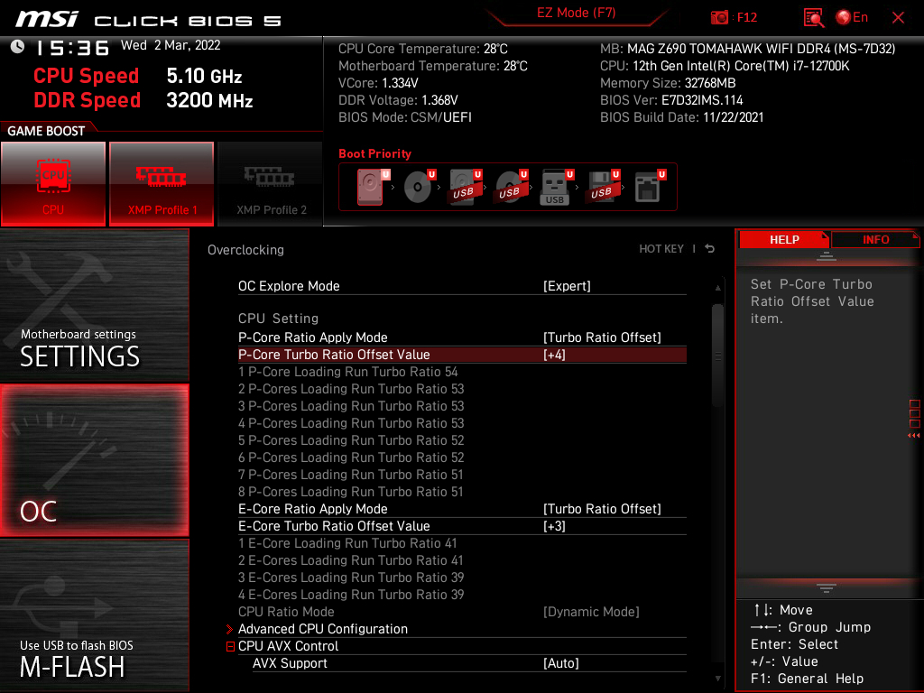This screenshot has width=924, height=693.
Task: Select the USB key boot device icon
Action: click(x=555, y=187)
